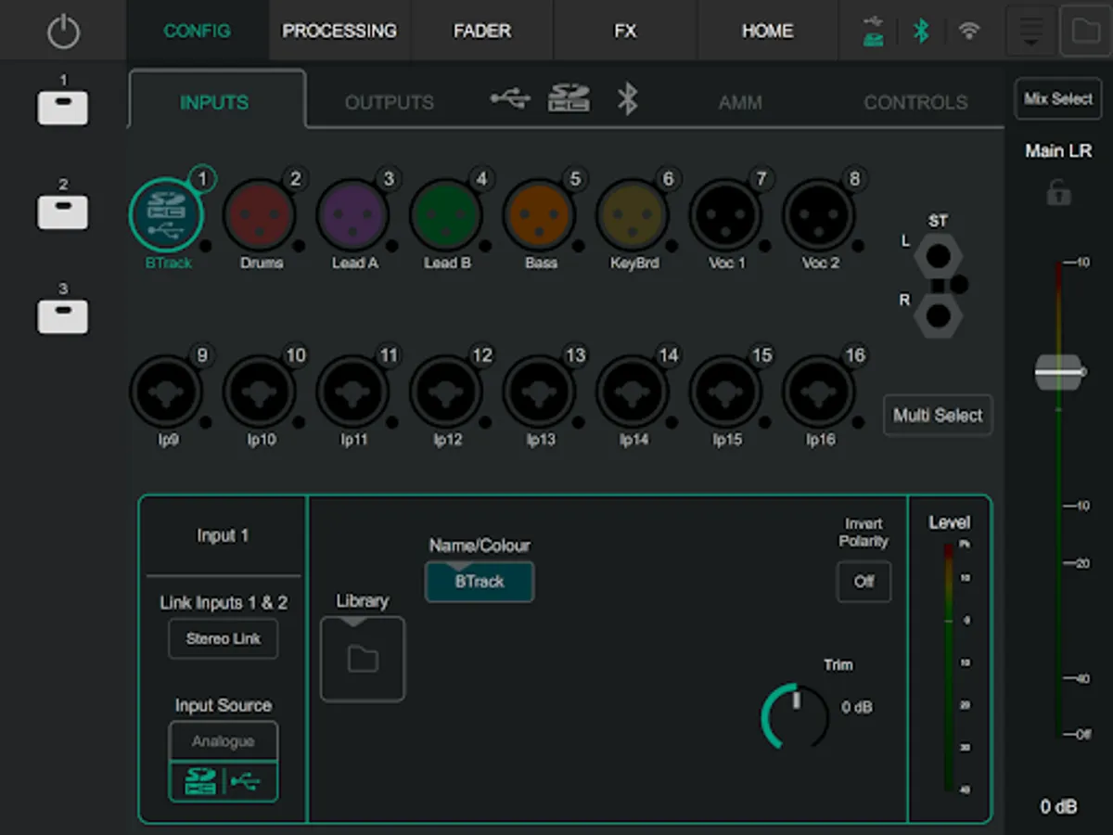Switch Input Source to Analogue
Viewport: 1113px width, 835px height.
(223, 741)
